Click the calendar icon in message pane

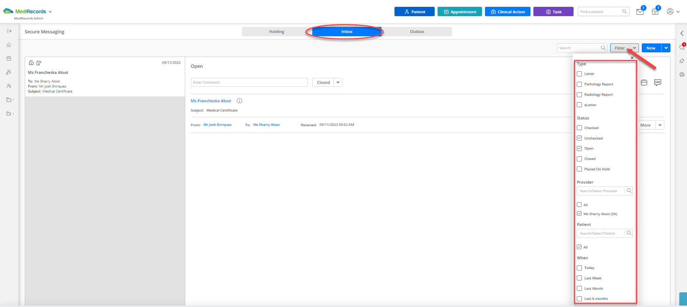click(x=644, y=82)
